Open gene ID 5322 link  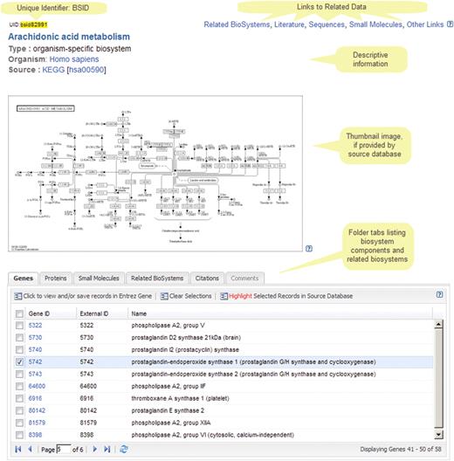click(35, 325)
